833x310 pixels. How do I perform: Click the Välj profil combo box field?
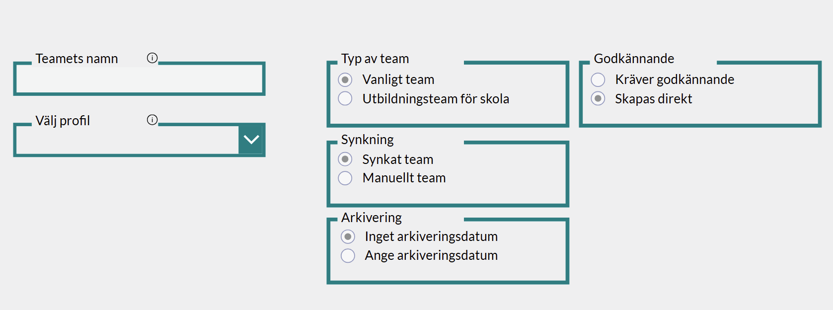tap(127, 141)
